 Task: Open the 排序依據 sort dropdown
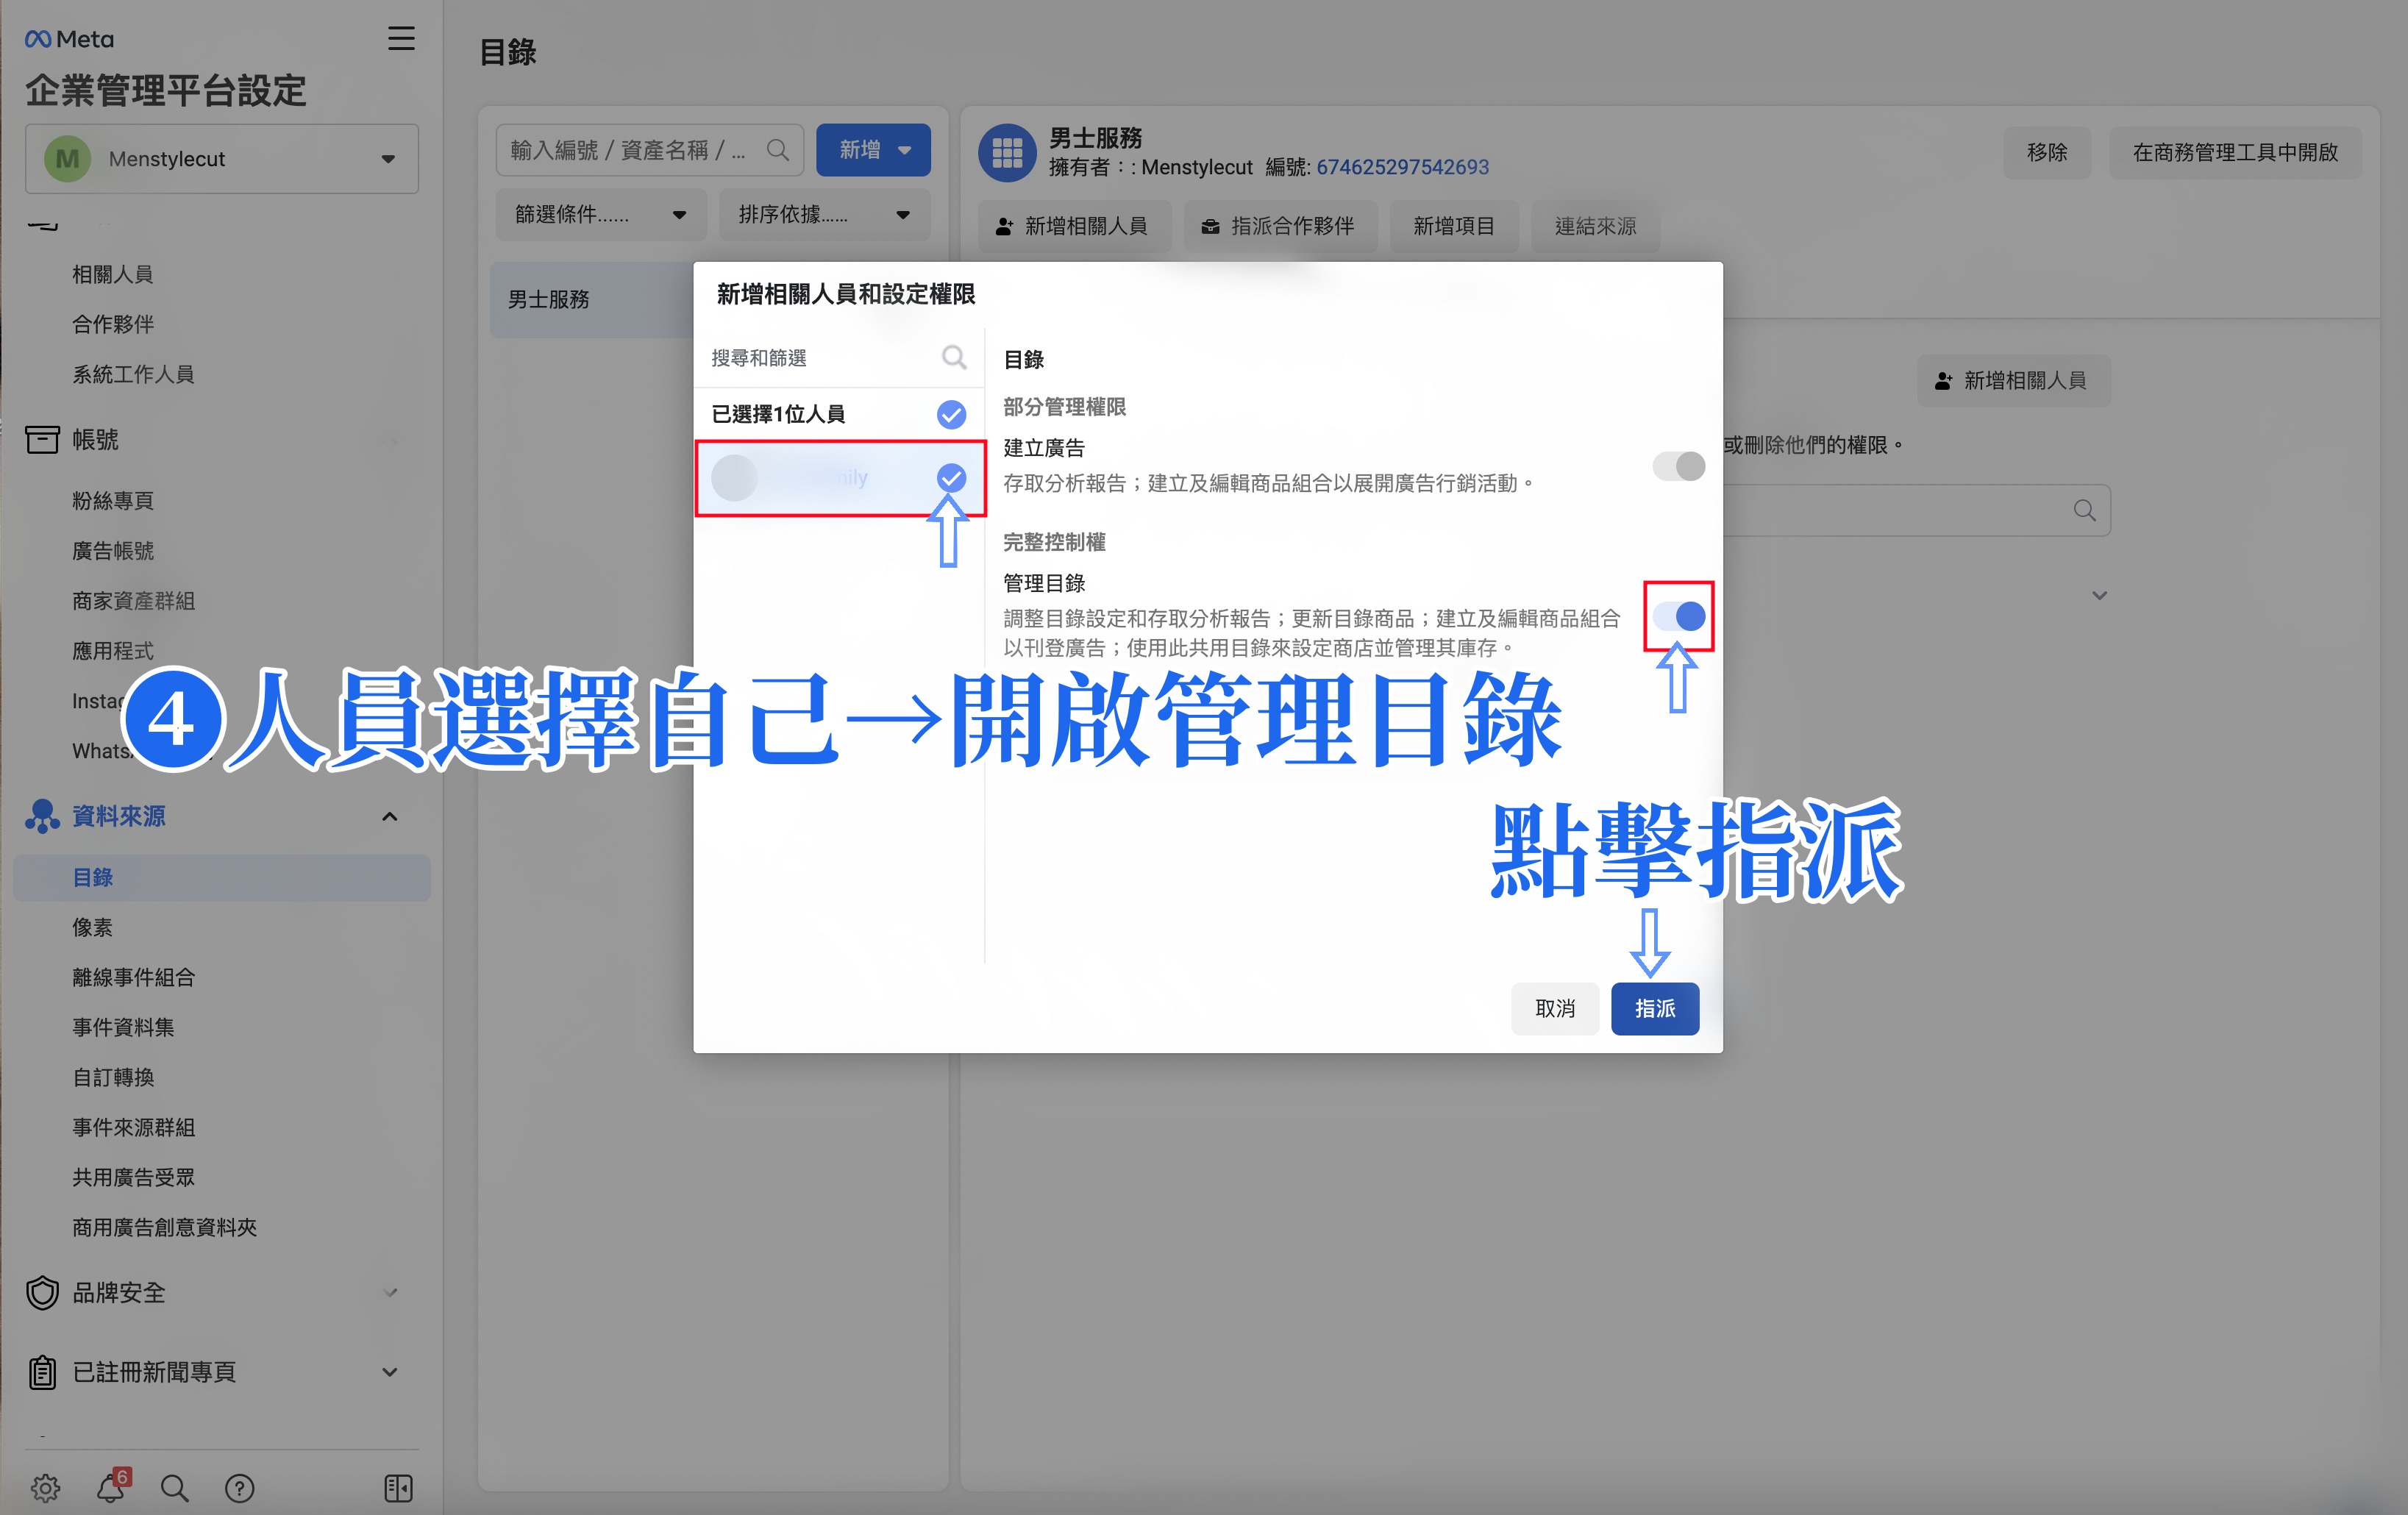click(x=824, y=214)
